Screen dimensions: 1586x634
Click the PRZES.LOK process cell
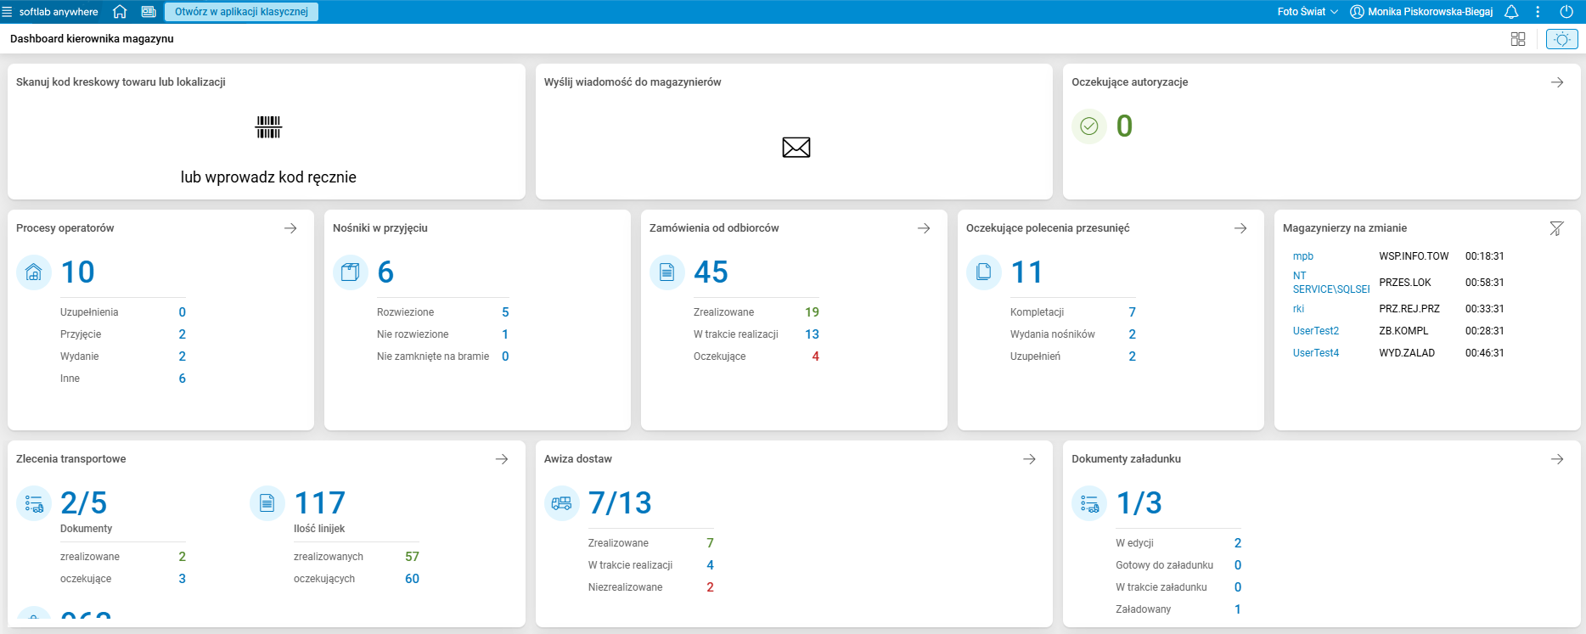(1405, 283)
